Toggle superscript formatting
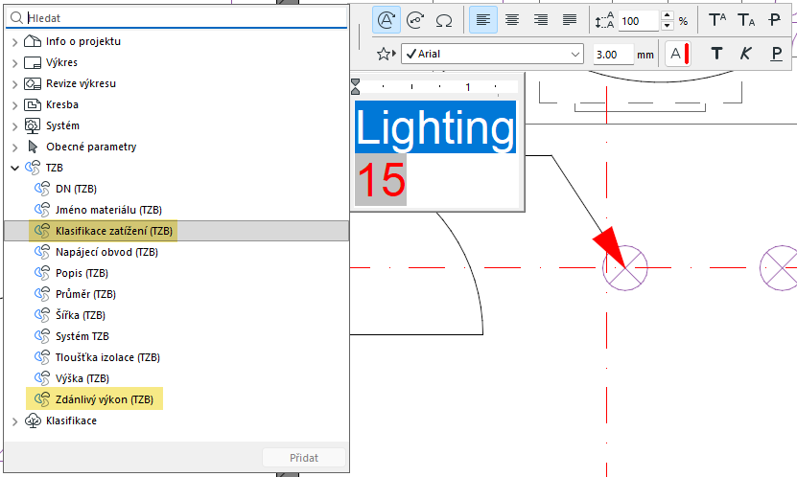Image resolution: width=797 pixels, height=477 pixels. (717, 20)
